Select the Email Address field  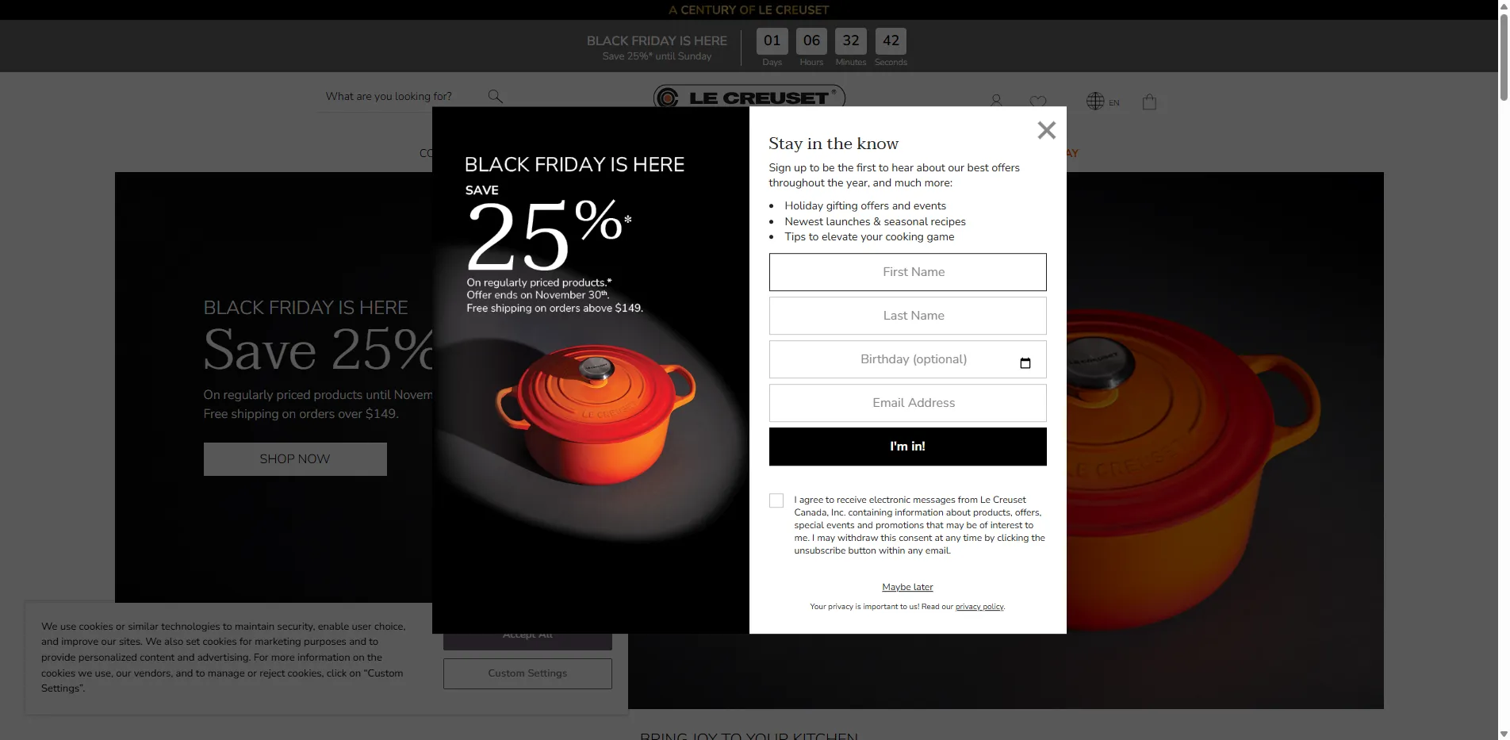pos(907,403)
